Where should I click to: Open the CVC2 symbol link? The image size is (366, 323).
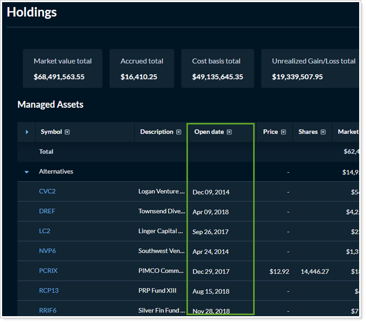pyautogui.click(x=47, y=192)
